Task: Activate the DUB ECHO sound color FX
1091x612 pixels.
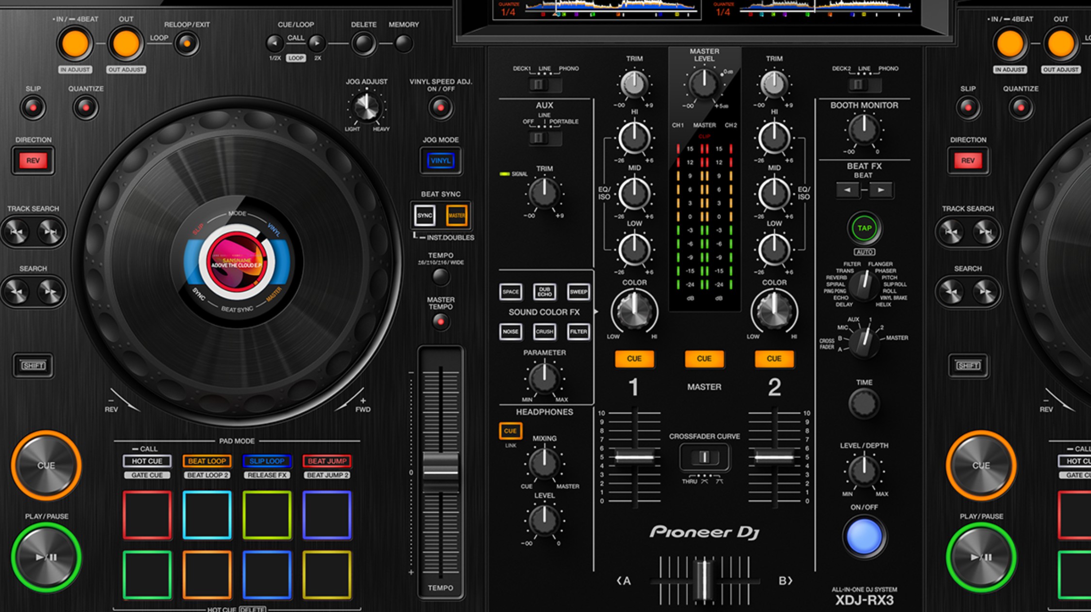Action: click(544, 292)
